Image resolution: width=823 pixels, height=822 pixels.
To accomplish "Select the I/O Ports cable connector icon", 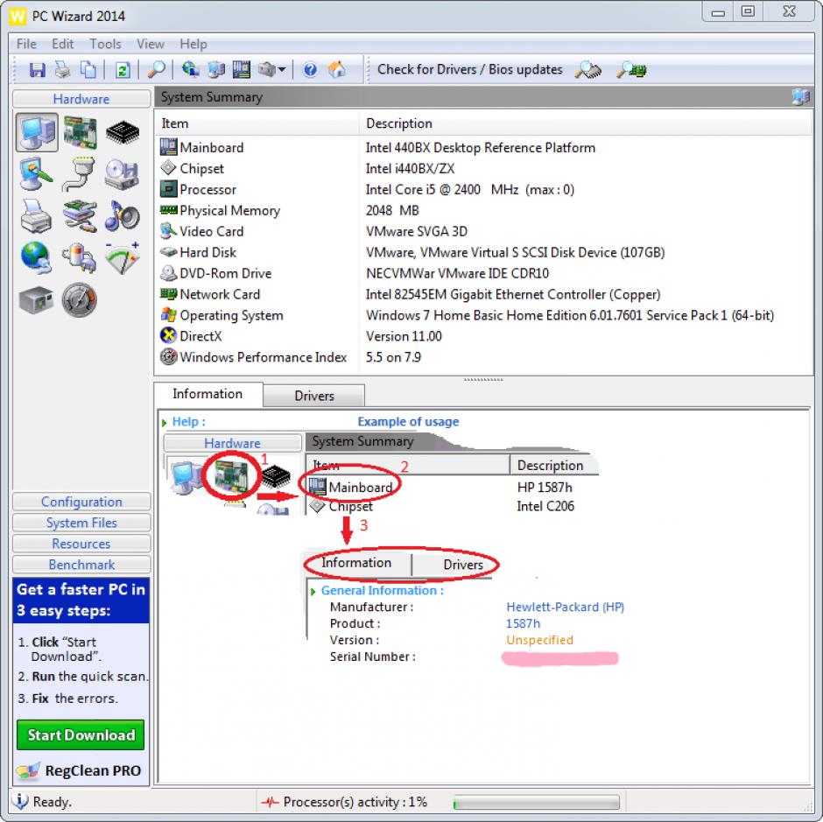I will point(80,173).
